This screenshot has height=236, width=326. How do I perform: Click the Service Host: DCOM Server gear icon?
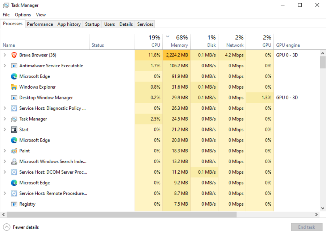14,172
